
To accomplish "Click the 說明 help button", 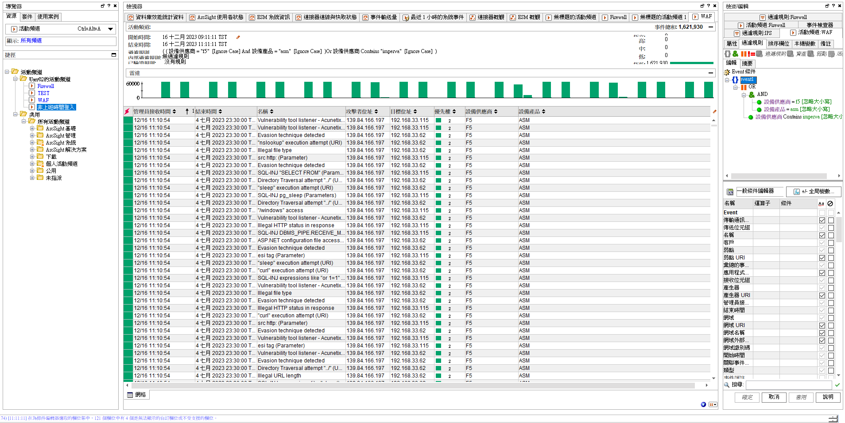I will tap(828, 397).
